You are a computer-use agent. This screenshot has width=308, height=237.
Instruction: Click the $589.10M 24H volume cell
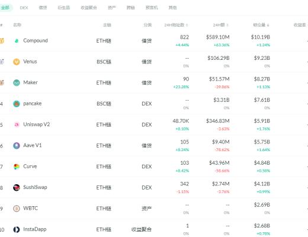[x=218, y=37]
